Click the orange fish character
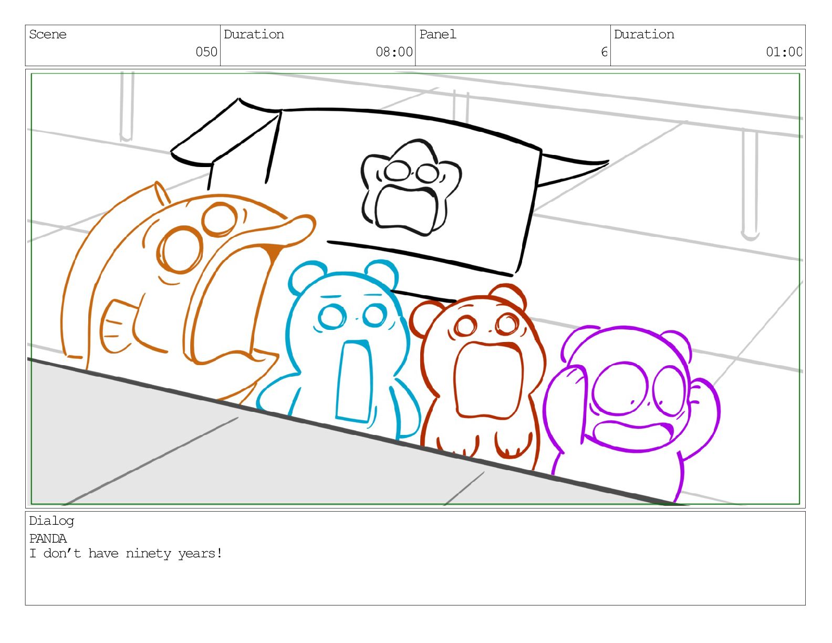Viewport: 832px width, 643px height. (x=189, y=294)
